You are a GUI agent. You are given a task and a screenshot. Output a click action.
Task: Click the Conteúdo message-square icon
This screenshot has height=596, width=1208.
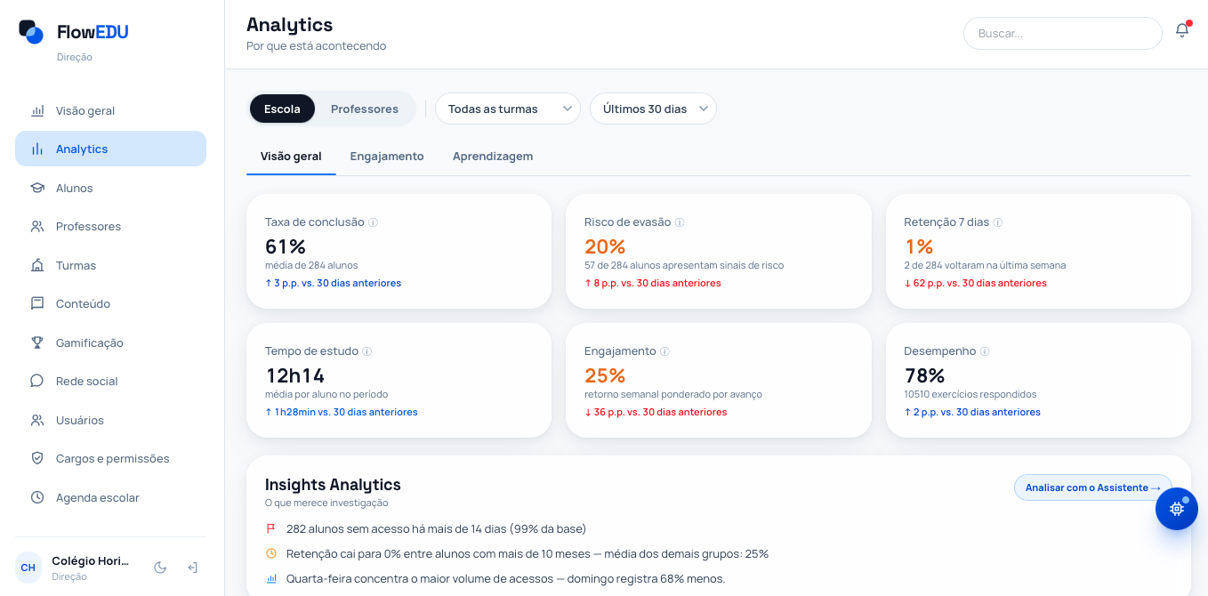[x=37, y=304]
